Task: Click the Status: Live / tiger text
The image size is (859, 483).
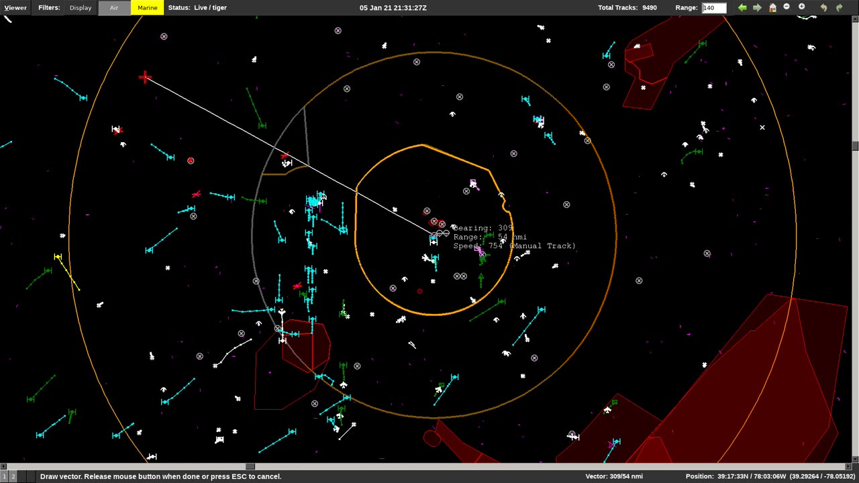Action: click(x=197, y=8)
